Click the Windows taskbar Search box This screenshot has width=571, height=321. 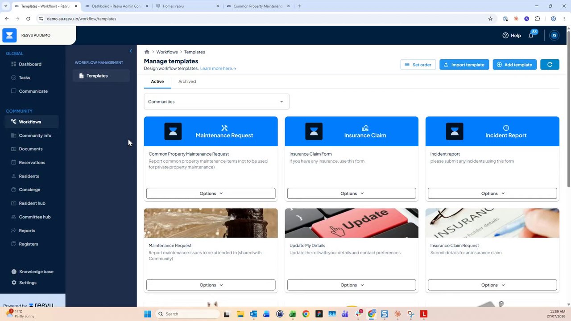click(x=187, y=314)
